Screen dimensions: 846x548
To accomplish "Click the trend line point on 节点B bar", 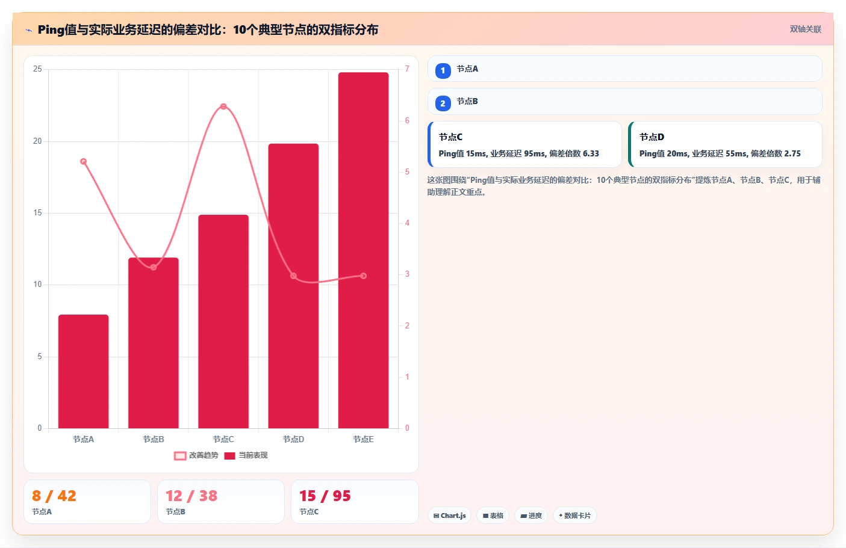I will (154, 267).
